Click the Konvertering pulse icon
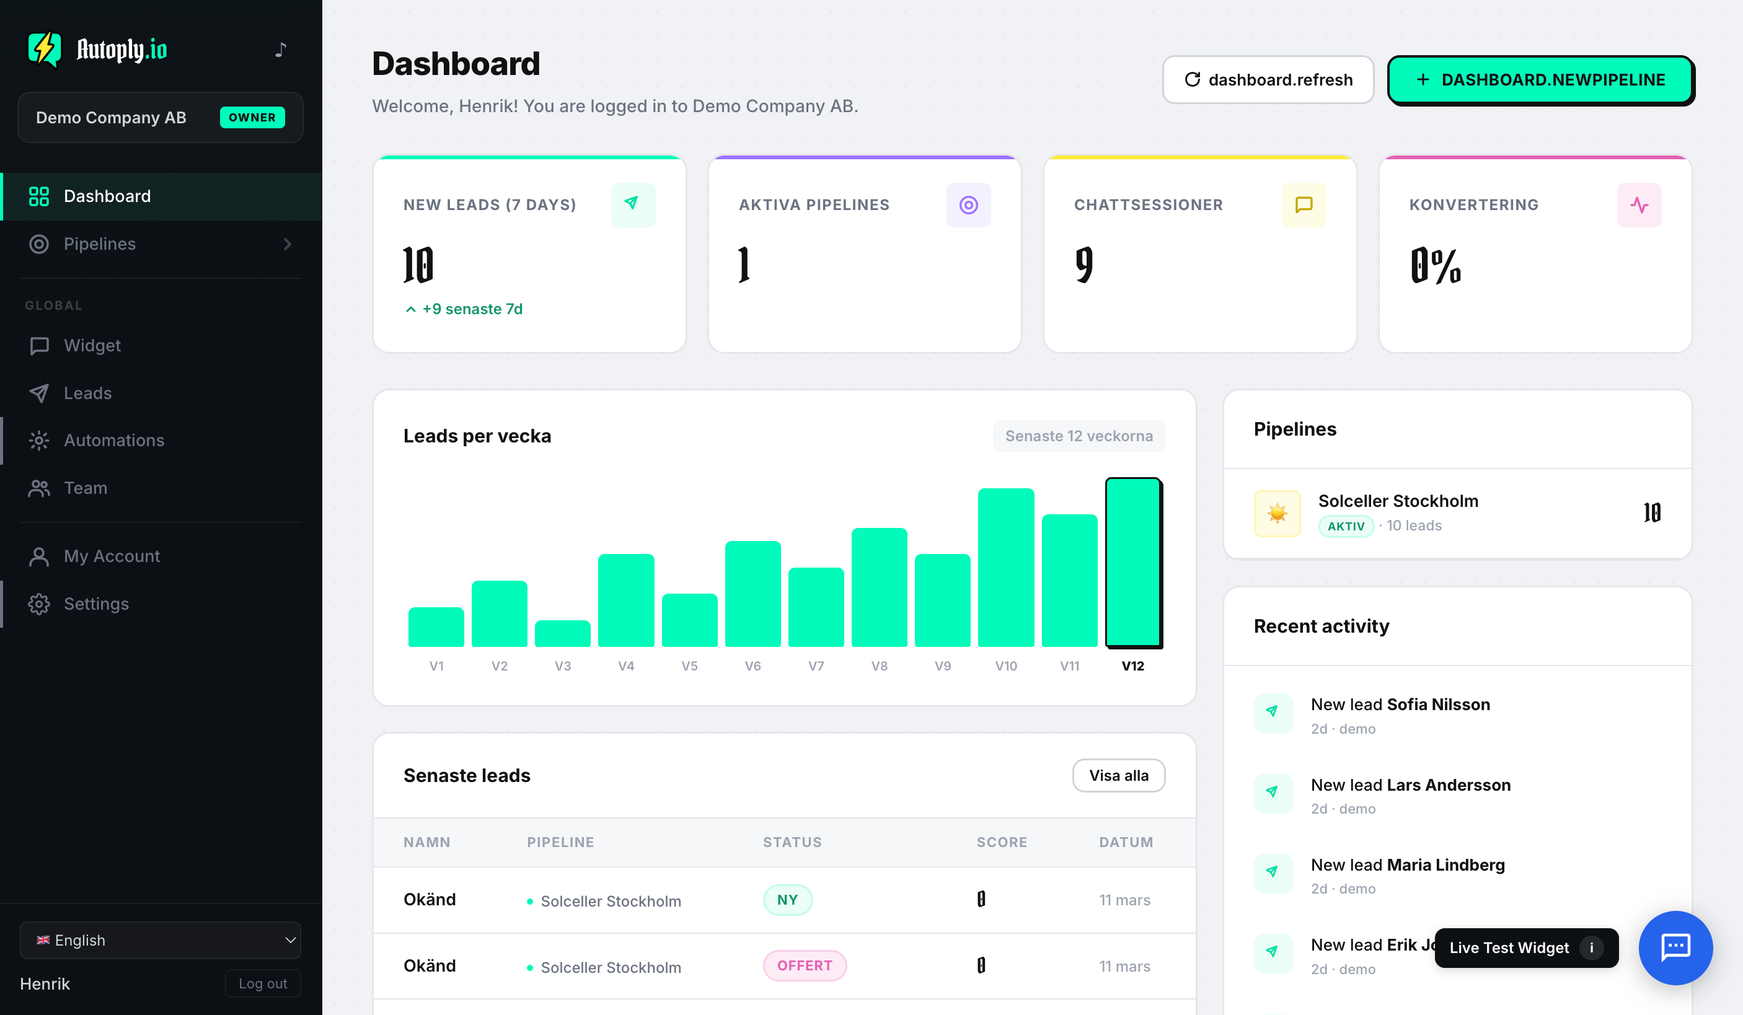Viewport: 1743px width, 1015px height. click(1639, 204)
